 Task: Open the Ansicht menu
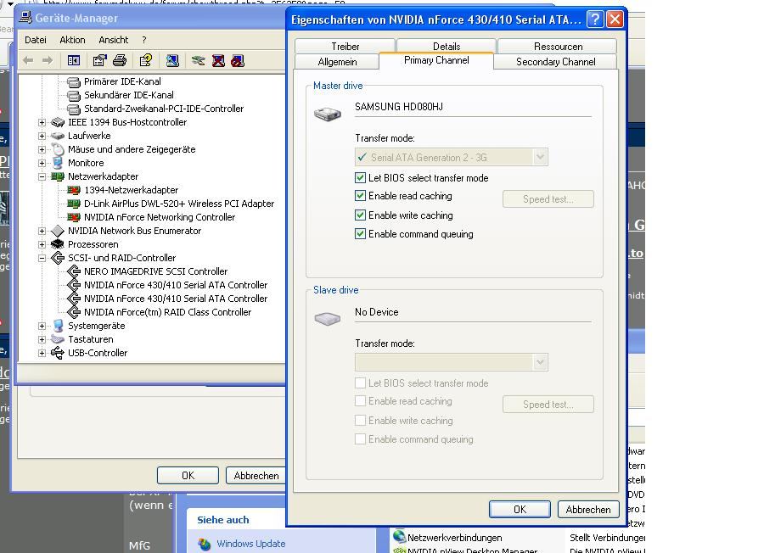(x=114, y=40)
